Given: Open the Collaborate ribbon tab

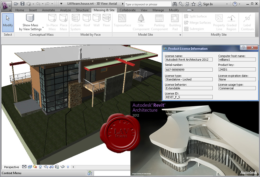Looking at the screenshot, I should 128,10.
